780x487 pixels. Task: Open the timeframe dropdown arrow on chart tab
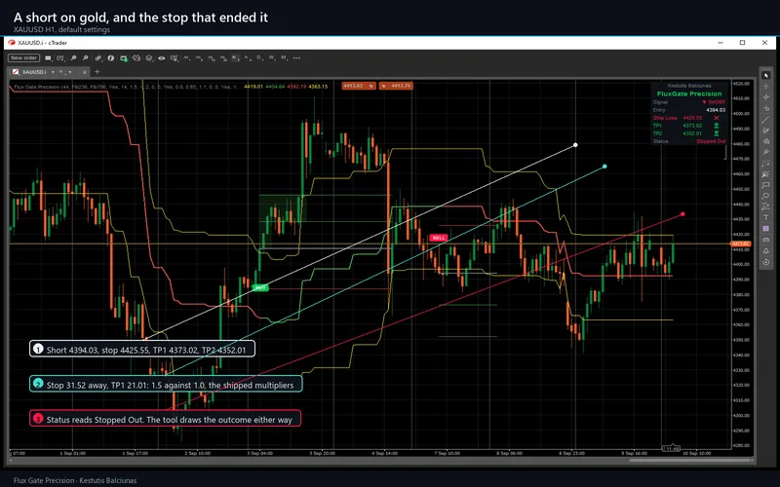pyautogui.click(x=70, y=72)
